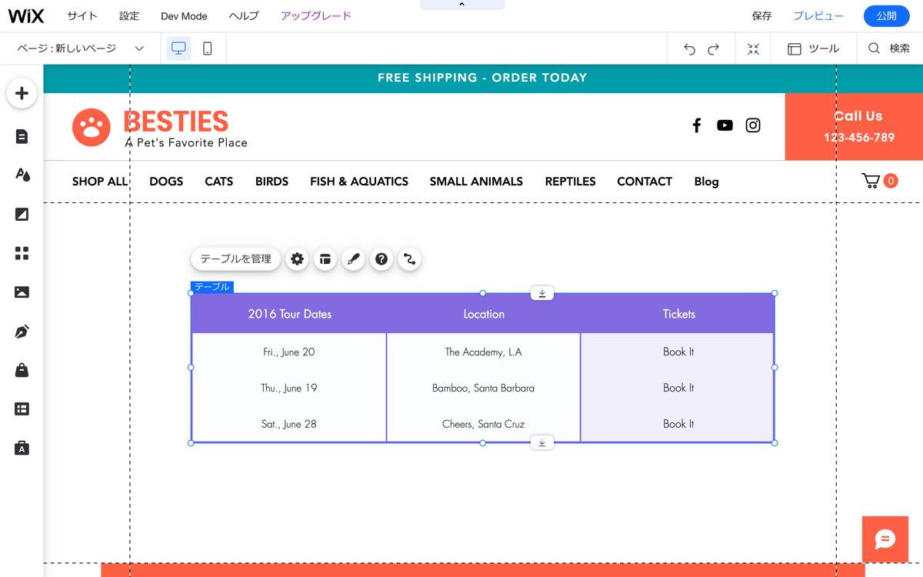Click the Bamboo, Santa Barbara cell
This screenshot has height=577, width=923.
[x=483, y=388]
